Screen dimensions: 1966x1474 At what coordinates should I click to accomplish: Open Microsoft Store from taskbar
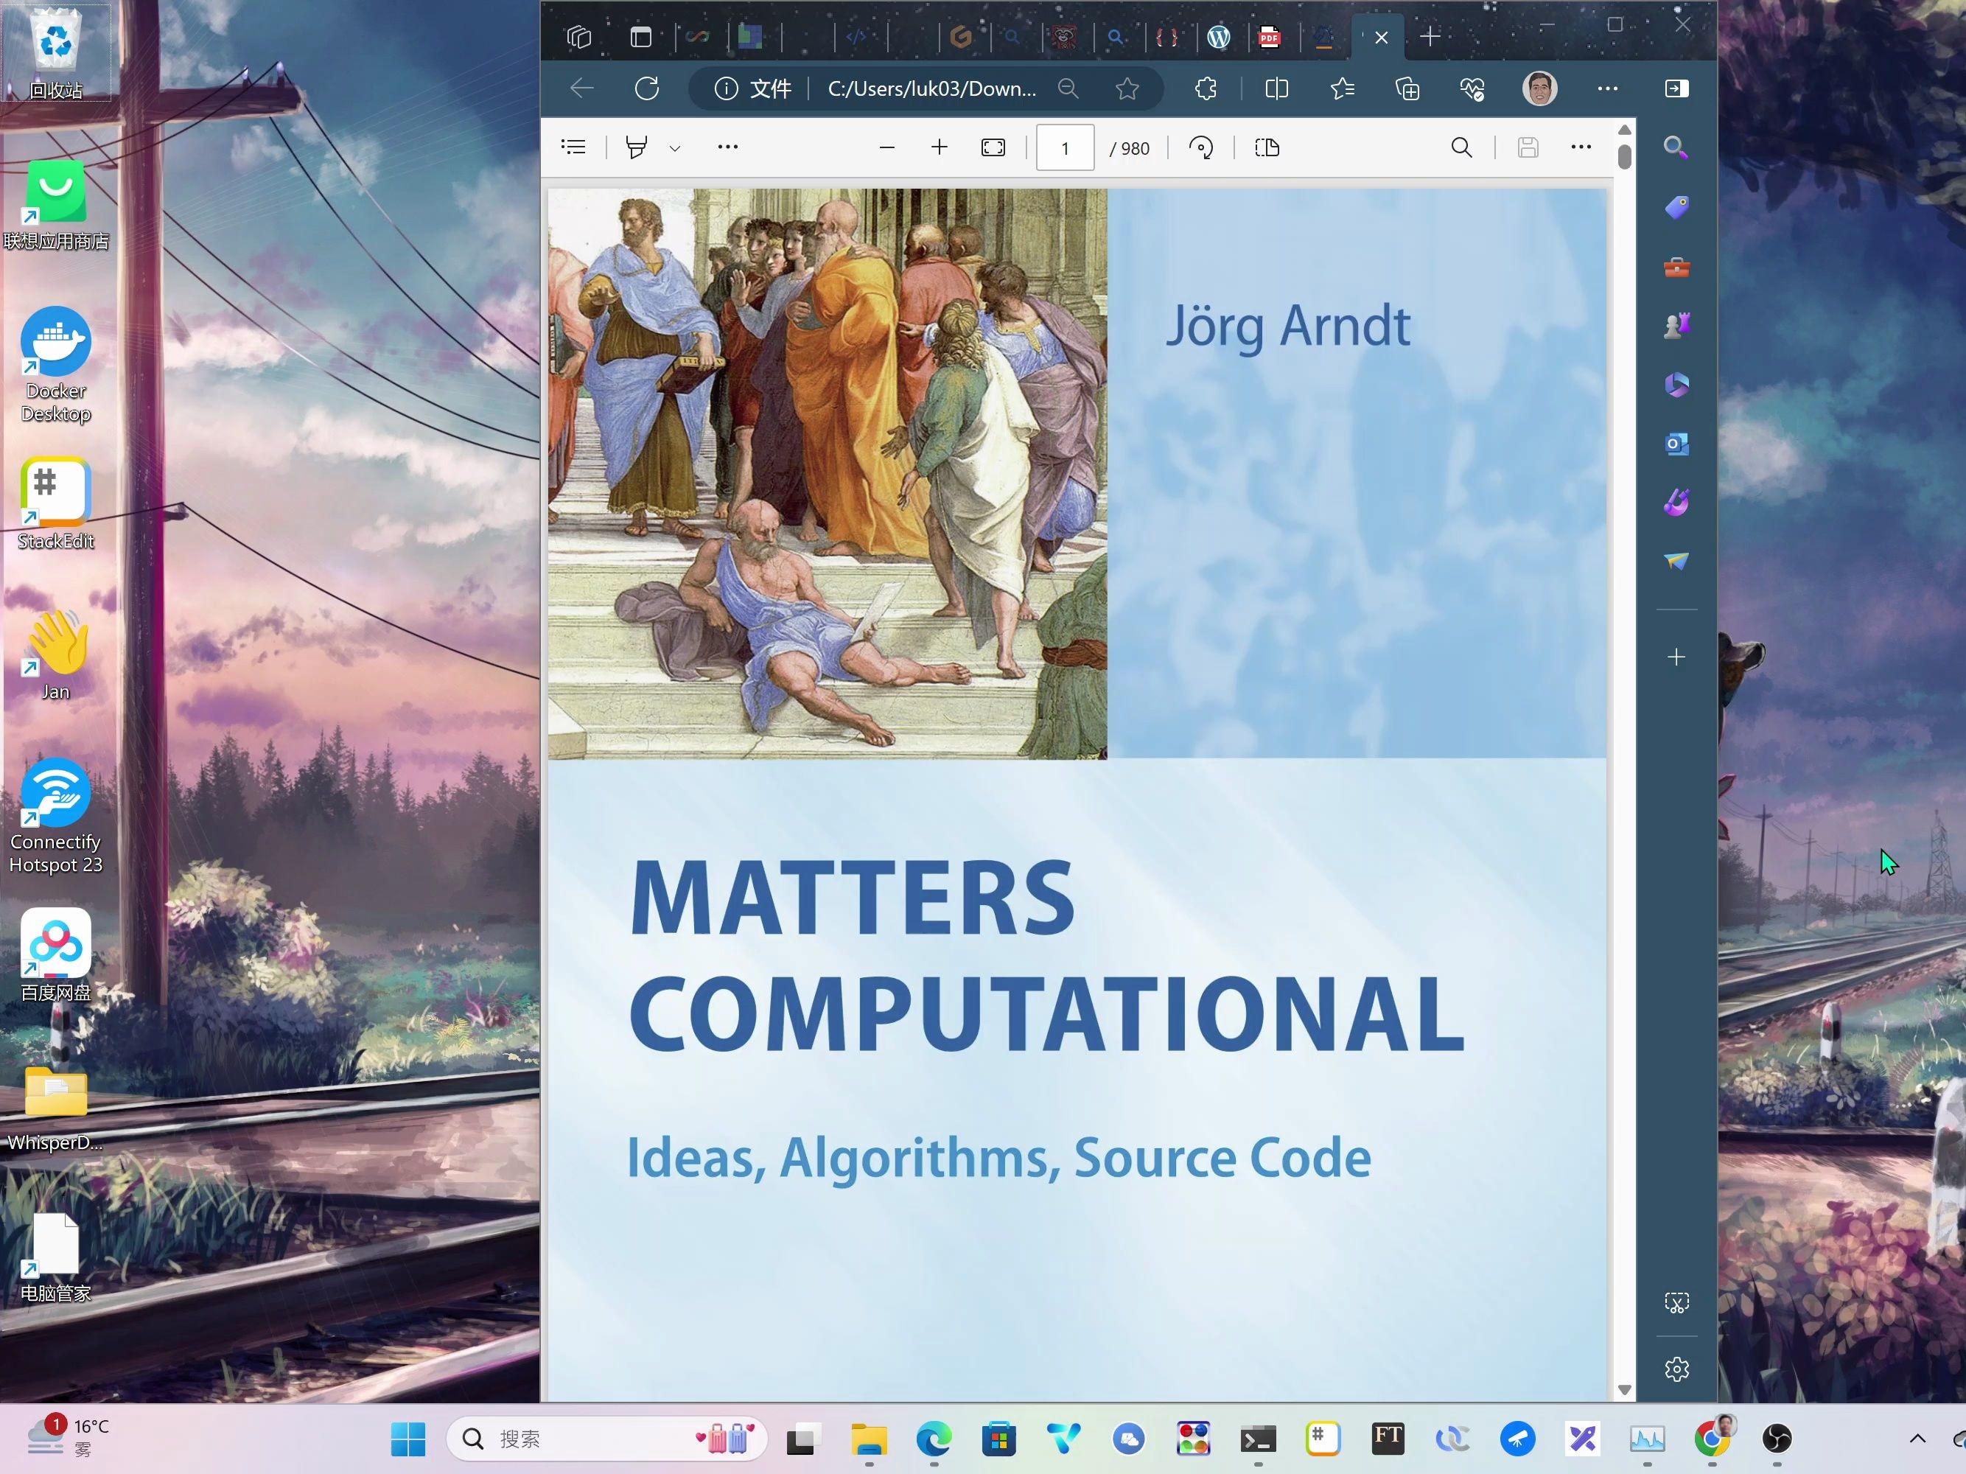[998, 1439]
